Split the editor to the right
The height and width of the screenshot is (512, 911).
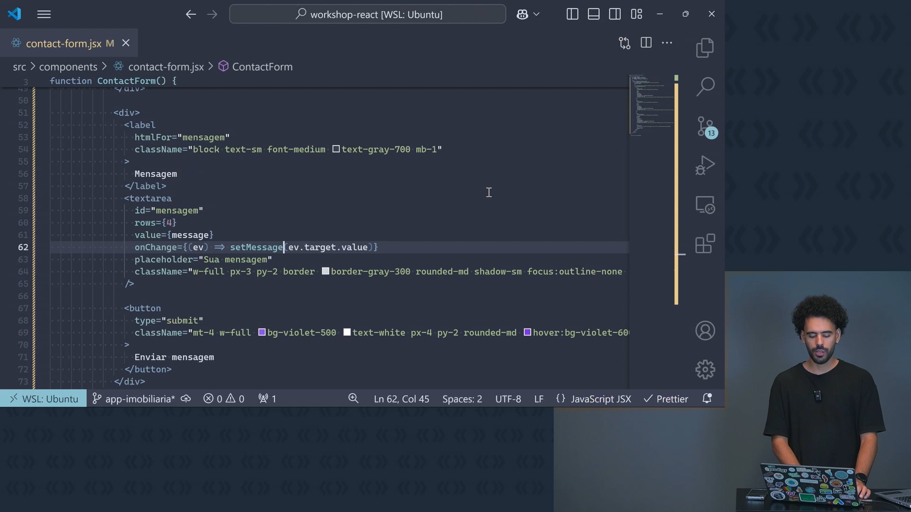pos(646,43)
